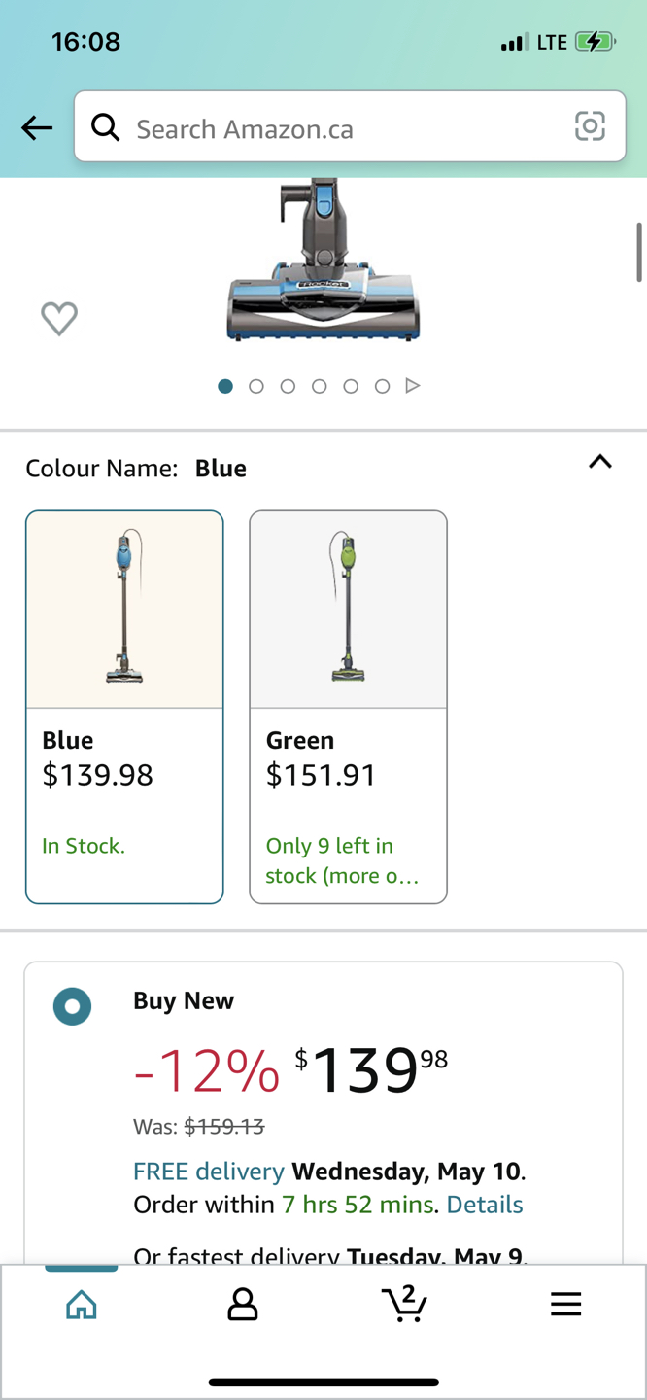647x1400 pixels.
Task: Play product video from carousel arrow
Action: [x=413, y=386]
